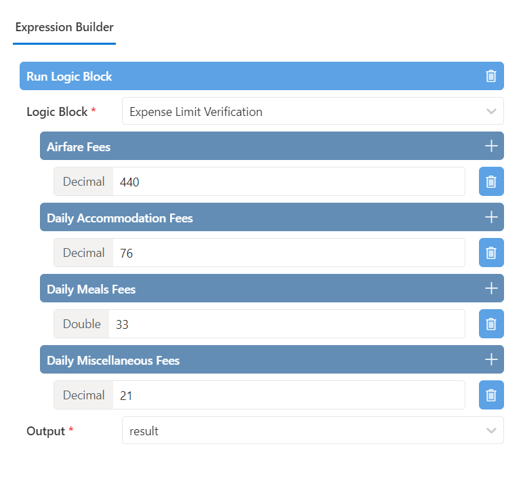
Task: Click the Daily Meals Fees section header
Action: coord(257,288)
